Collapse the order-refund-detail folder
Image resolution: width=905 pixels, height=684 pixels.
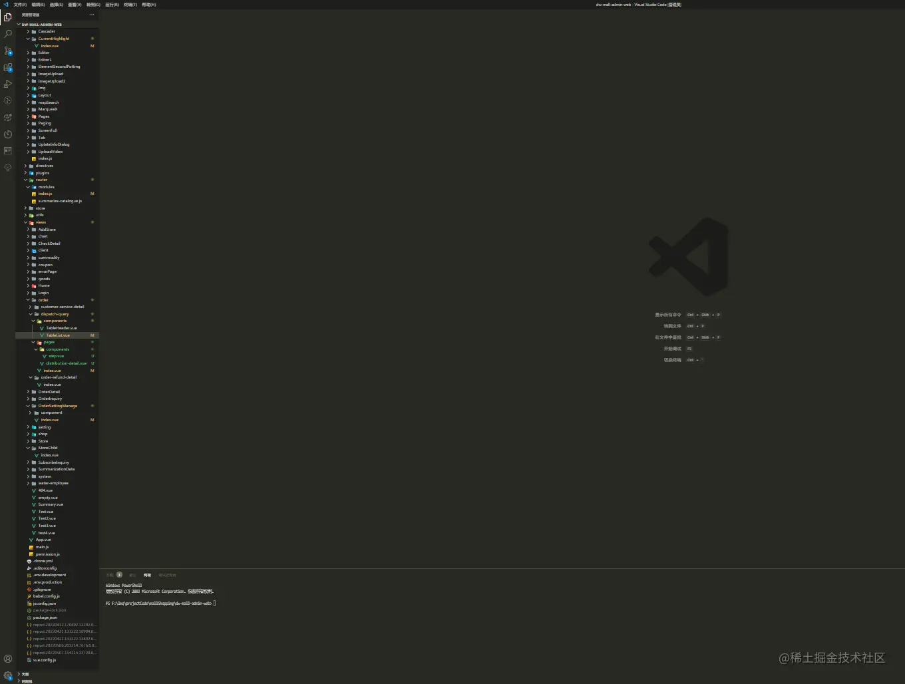click(x=59, y=377)
